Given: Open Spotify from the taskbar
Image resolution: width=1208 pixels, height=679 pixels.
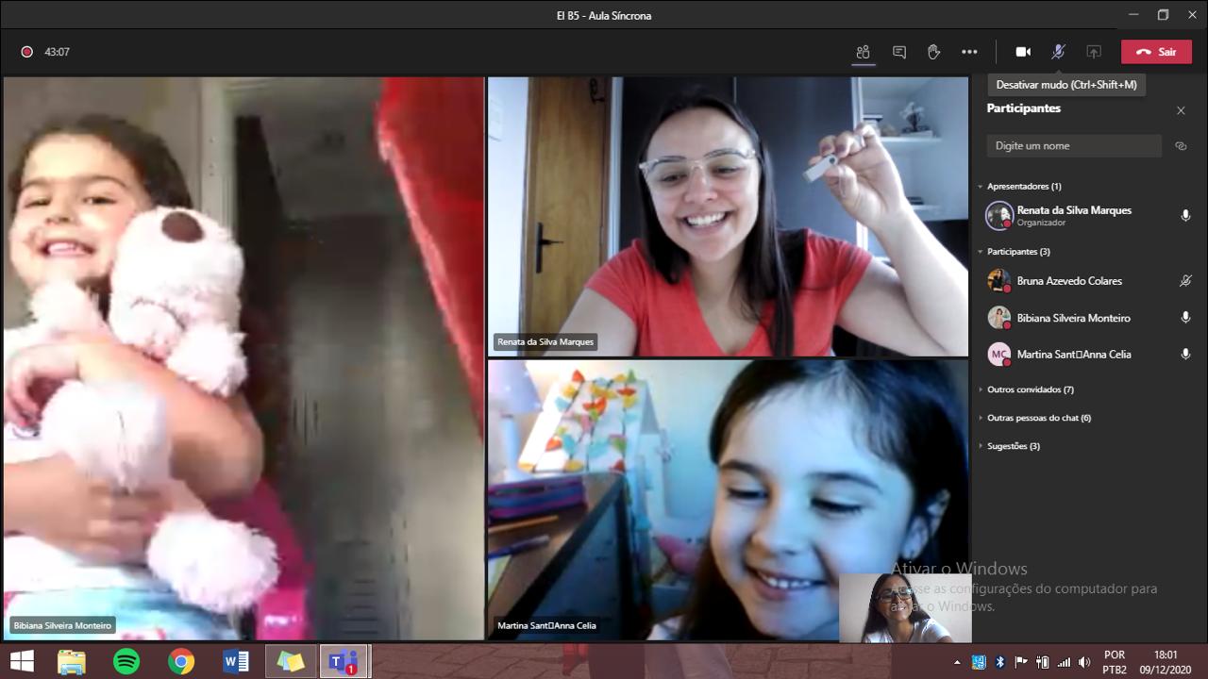Looking at the screenshot, I should [126, 662].
